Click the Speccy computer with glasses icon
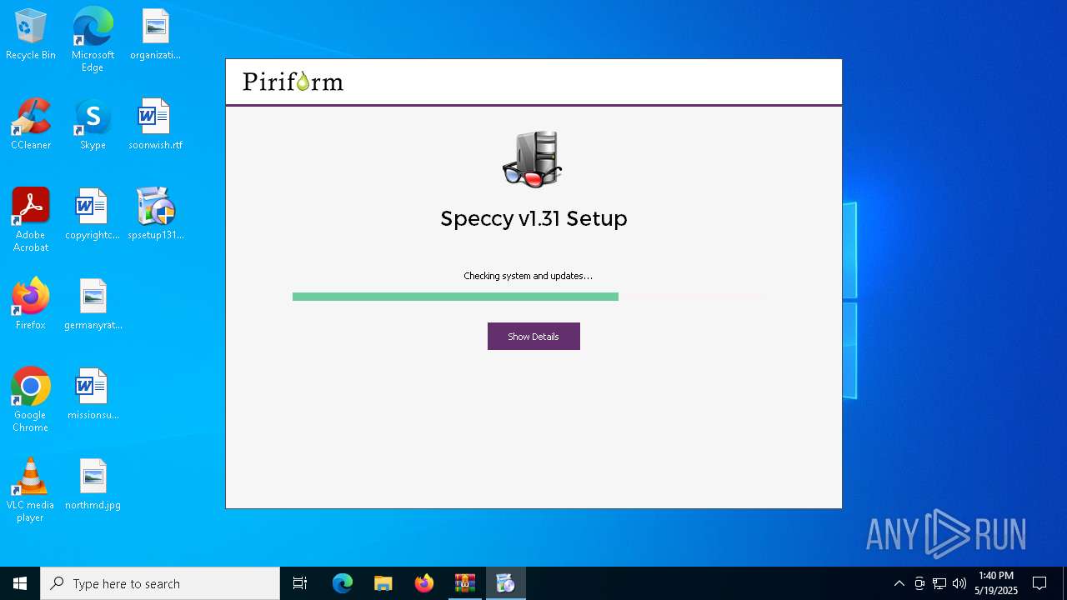 [533, 159]
